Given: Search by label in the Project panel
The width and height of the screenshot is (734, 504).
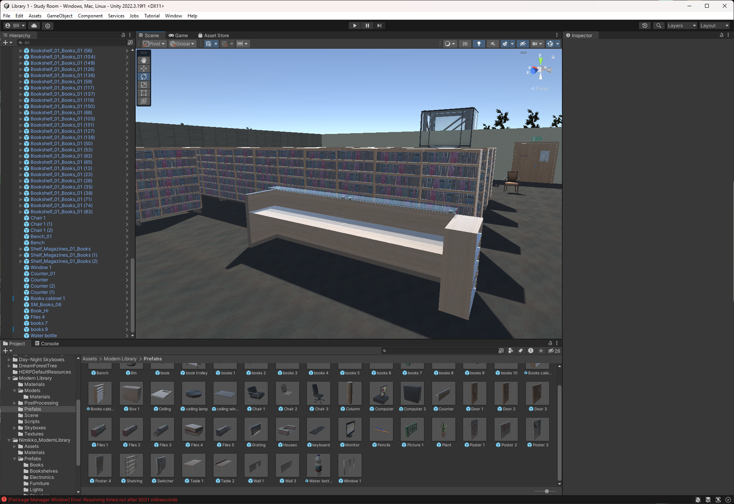Looking at the screenshot, I should (x=520, y=351).
